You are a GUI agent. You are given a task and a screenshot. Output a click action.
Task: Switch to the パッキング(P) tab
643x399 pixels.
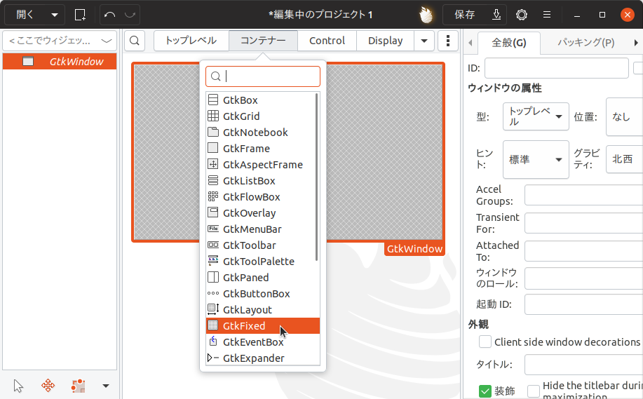586,42
